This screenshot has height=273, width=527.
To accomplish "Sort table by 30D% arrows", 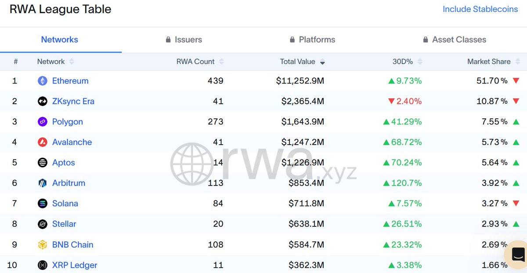I will click(420, 62).
